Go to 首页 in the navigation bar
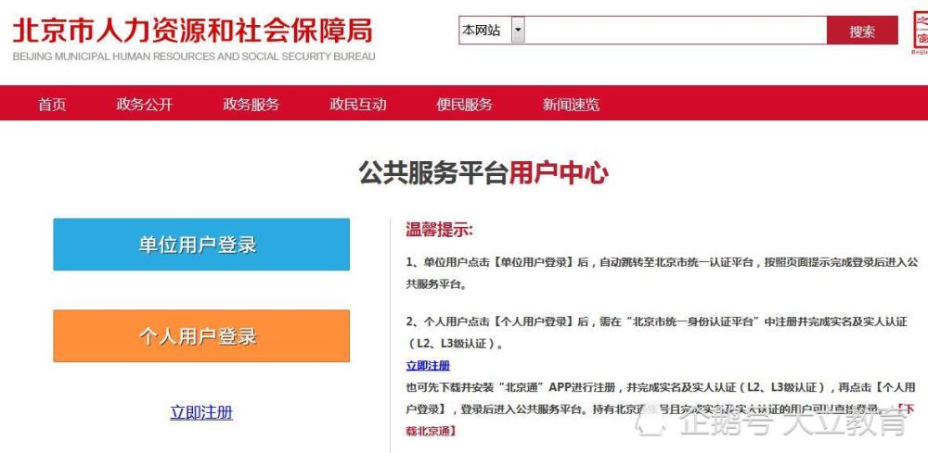 point(52,104)
